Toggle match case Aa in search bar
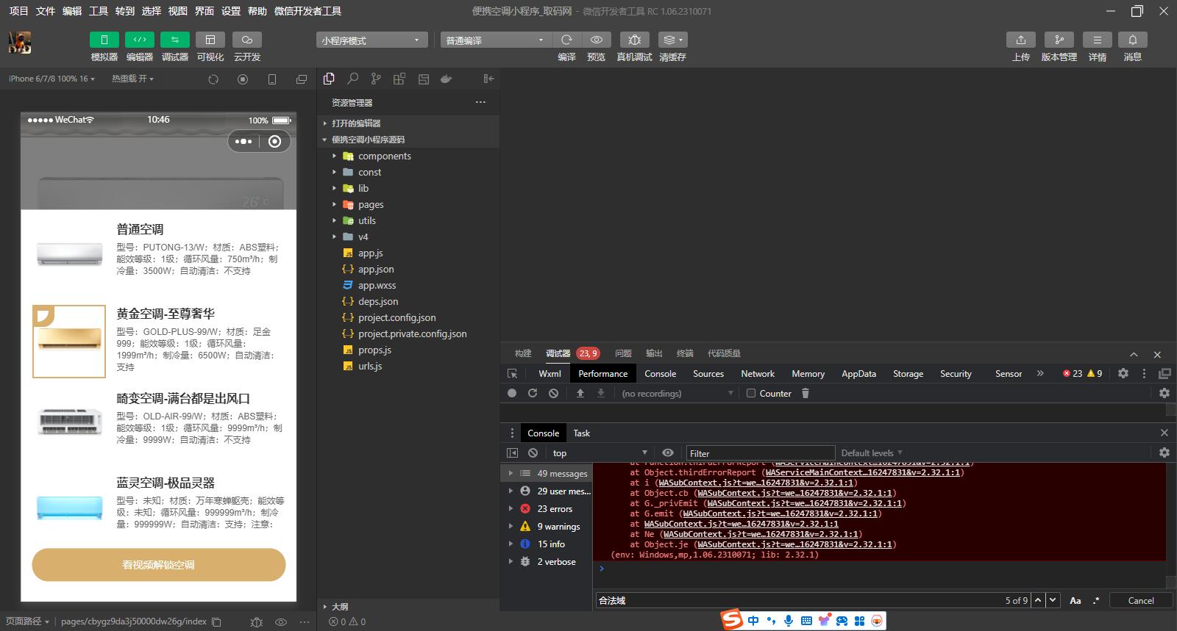Viewport: 1177px width, 631px height. point(1075,600)
